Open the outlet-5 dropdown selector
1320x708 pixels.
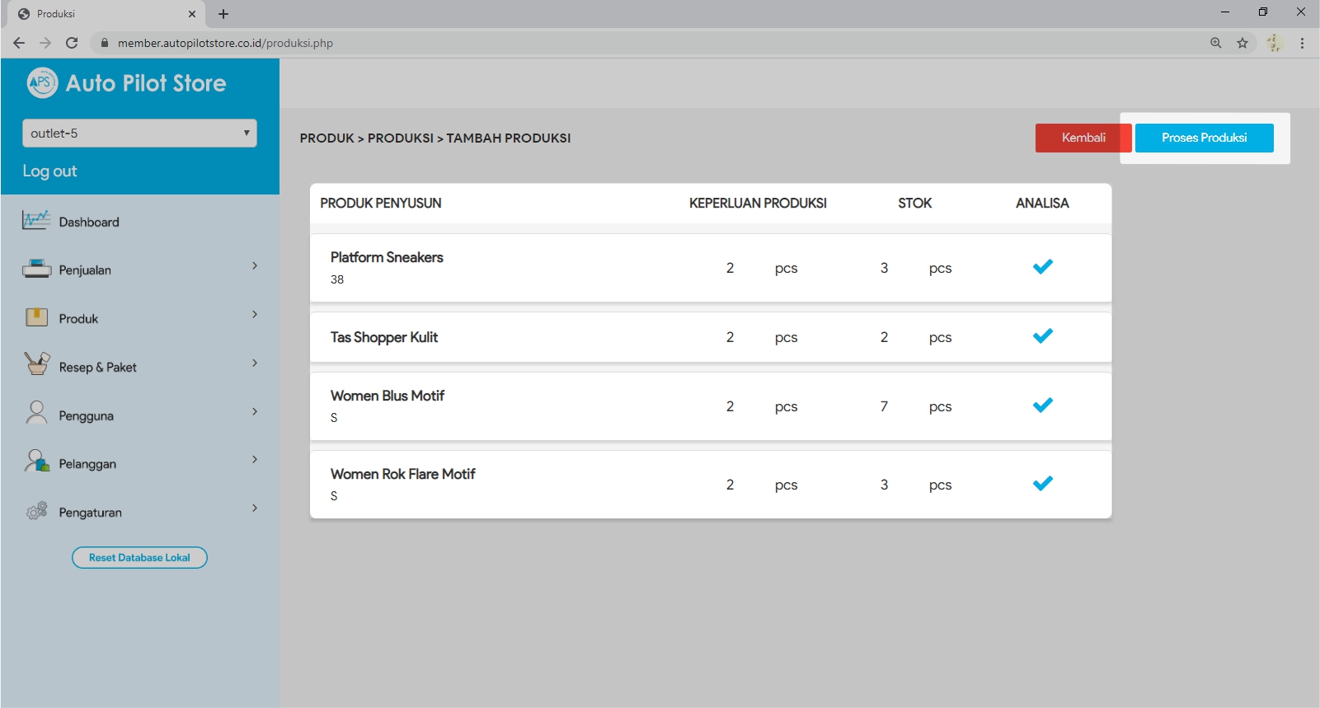click(x=139, y=134)
